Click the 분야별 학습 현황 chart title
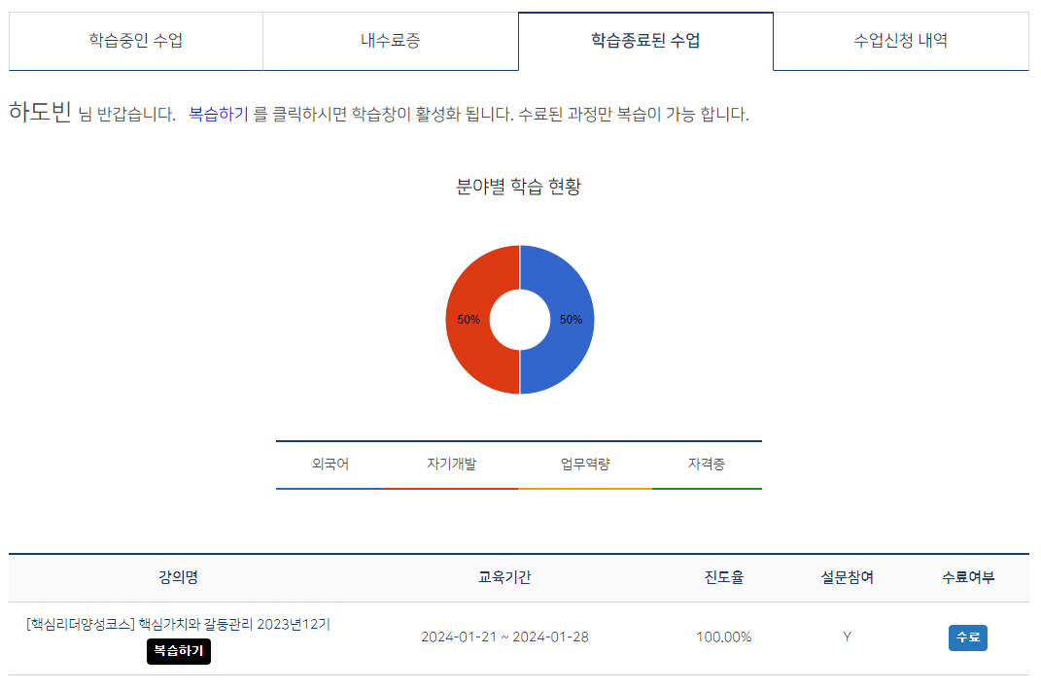Image resolution: width=1041 pixels, height=689 pixels. 518,187
